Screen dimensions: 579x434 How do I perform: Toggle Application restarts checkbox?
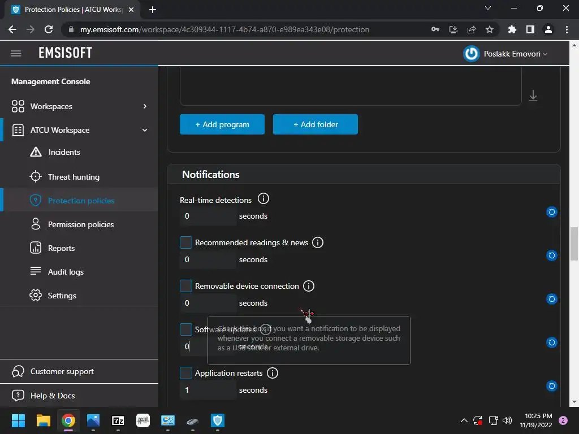tap(185, 373)
